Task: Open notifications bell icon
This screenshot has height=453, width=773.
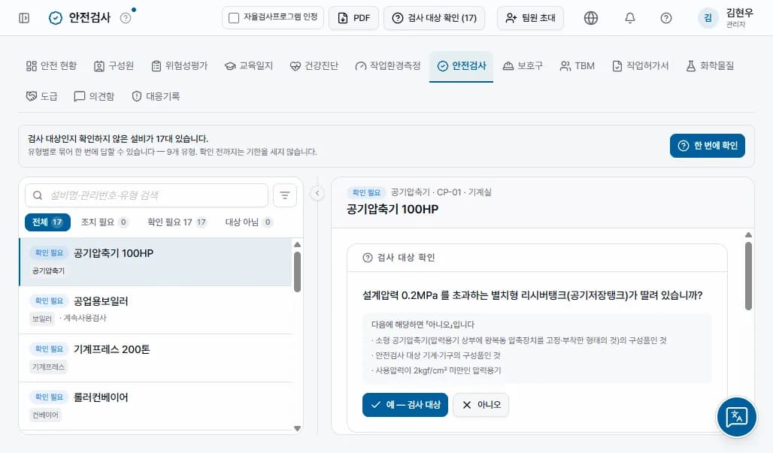Action: [630, 18]
